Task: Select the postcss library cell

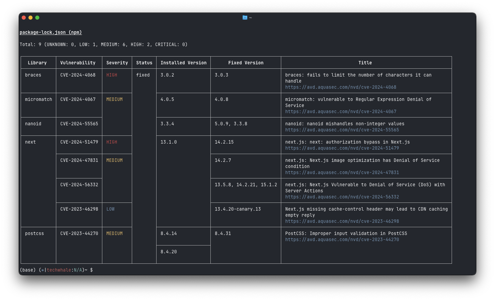Action: point(35,234)
